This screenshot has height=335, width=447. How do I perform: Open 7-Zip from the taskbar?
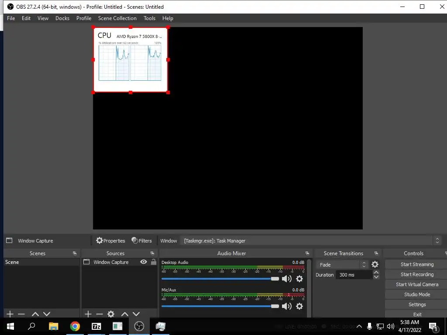click(96, 326)
